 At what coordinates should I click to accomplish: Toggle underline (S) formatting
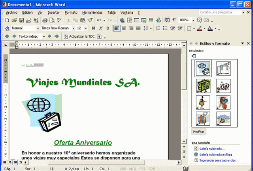click(x=108, y=28)
